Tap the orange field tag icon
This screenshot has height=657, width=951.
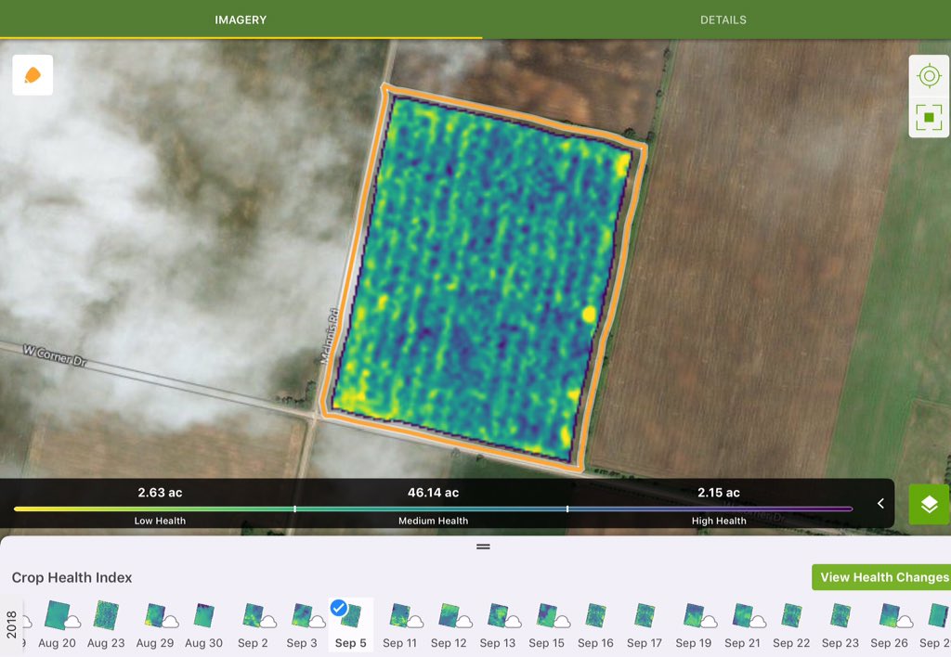coord(33,75)
